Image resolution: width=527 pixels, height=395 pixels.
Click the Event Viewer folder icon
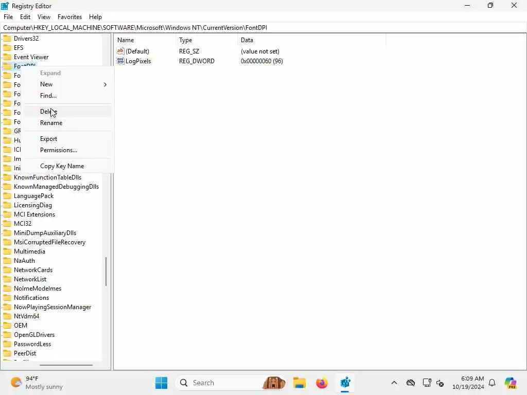[7, 57]
